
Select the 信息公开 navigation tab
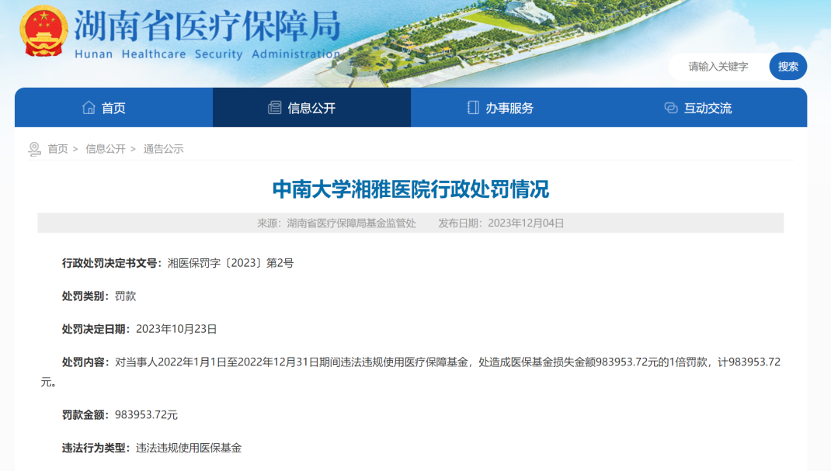(x=311, y=108)
